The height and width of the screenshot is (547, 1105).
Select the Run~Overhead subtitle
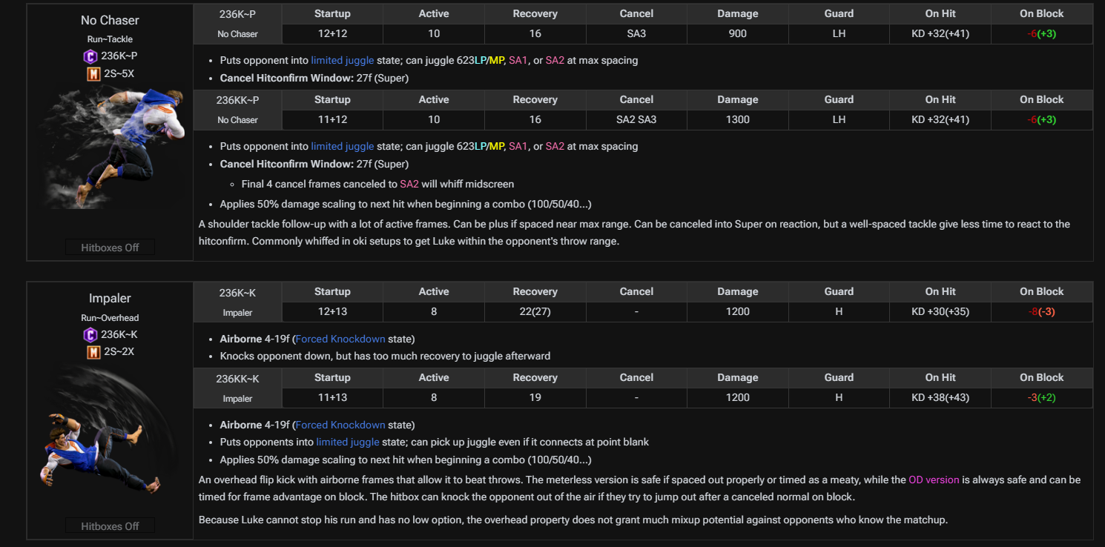point(110,318)
